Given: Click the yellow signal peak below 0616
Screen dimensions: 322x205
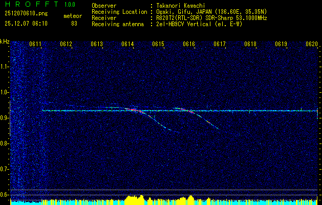Looking at the screenshot, I should [x=190, y=199].
